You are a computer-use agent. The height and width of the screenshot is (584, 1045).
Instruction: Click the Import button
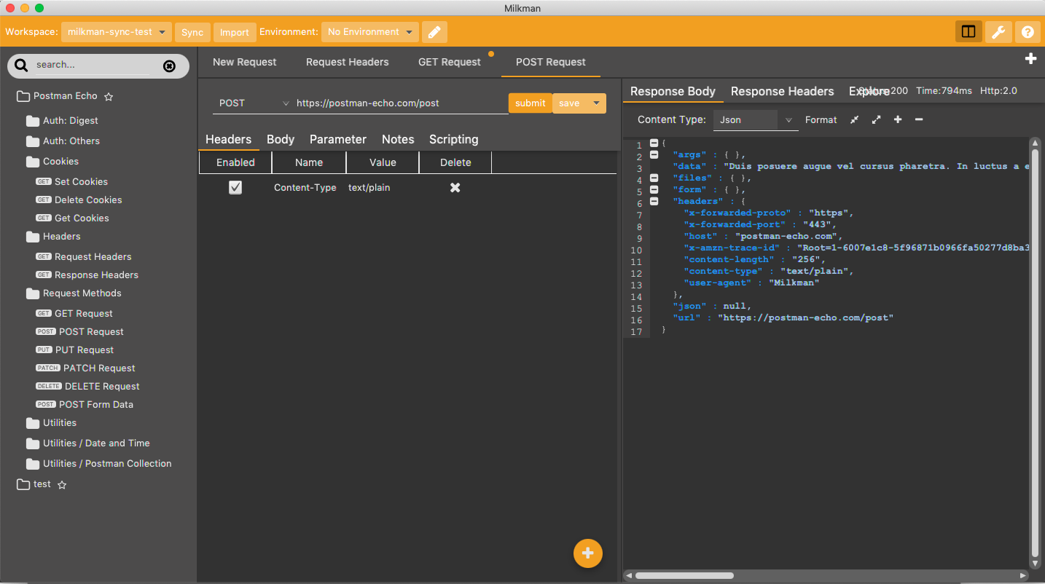coord(235,33)
